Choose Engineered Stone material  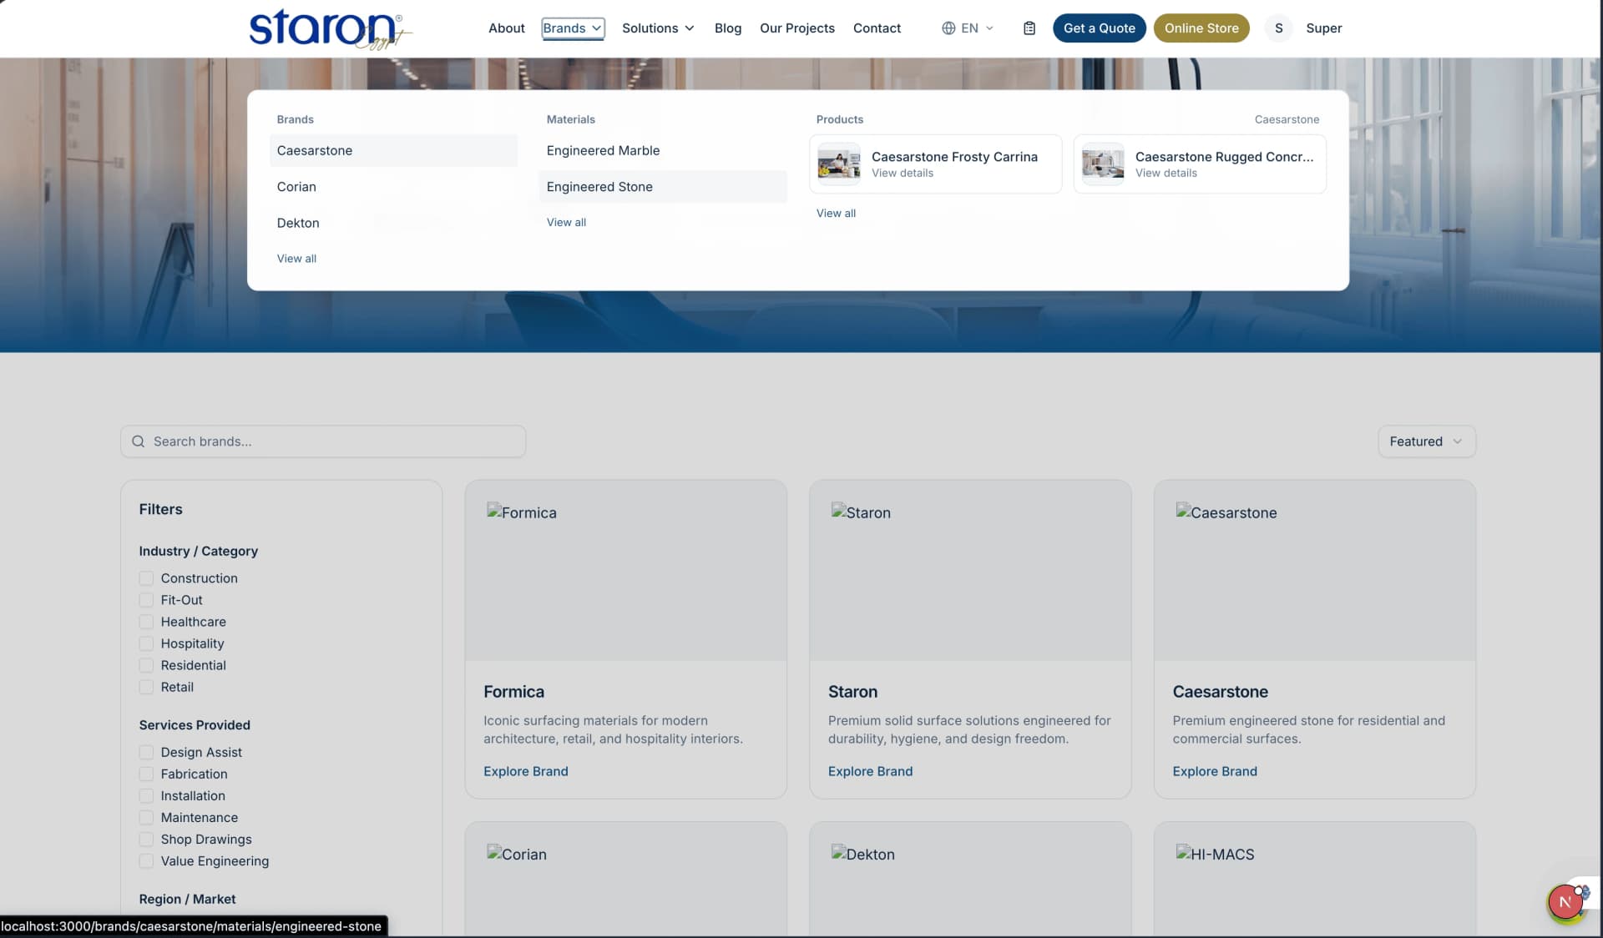point(663,187)
